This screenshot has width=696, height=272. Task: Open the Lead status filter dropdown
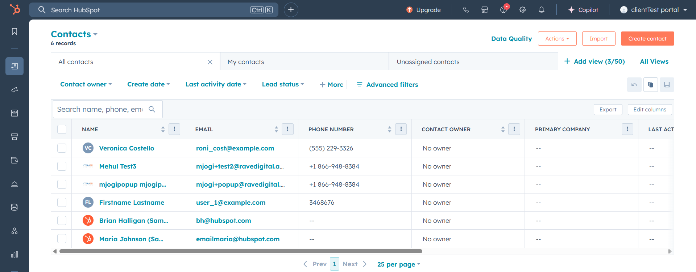click(x=283, y=84)
